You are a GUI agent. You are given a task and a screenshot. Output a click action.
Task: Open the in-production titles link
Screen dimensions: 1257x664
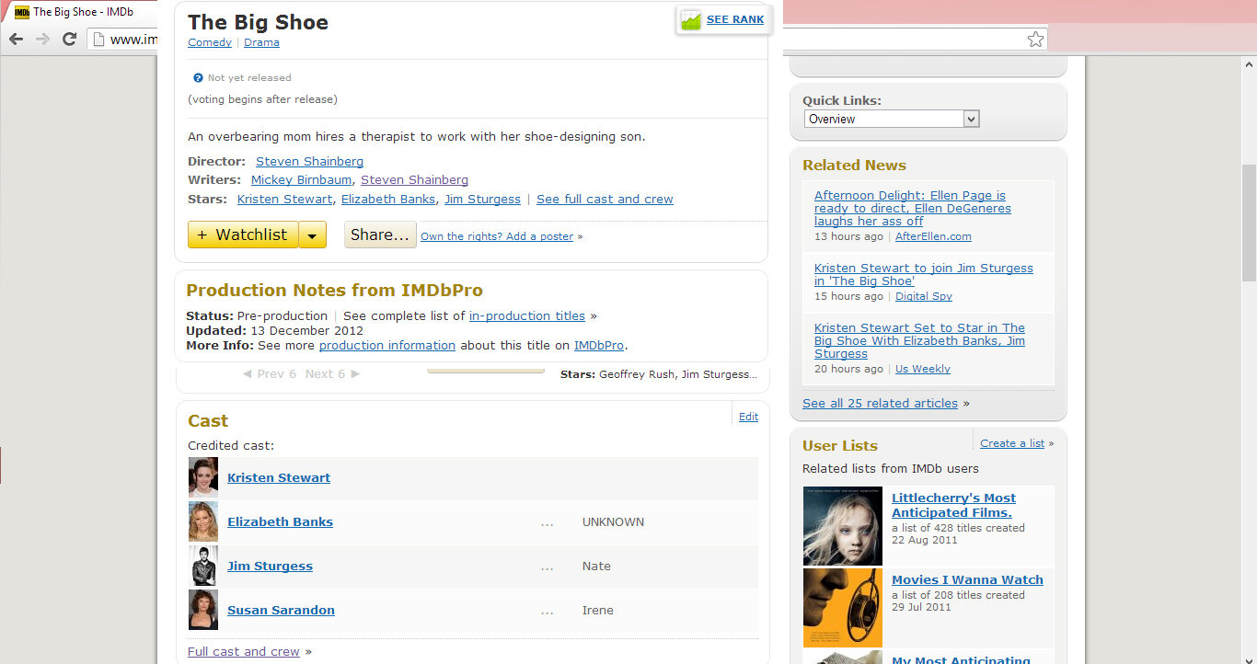click(x=527, y=316)
